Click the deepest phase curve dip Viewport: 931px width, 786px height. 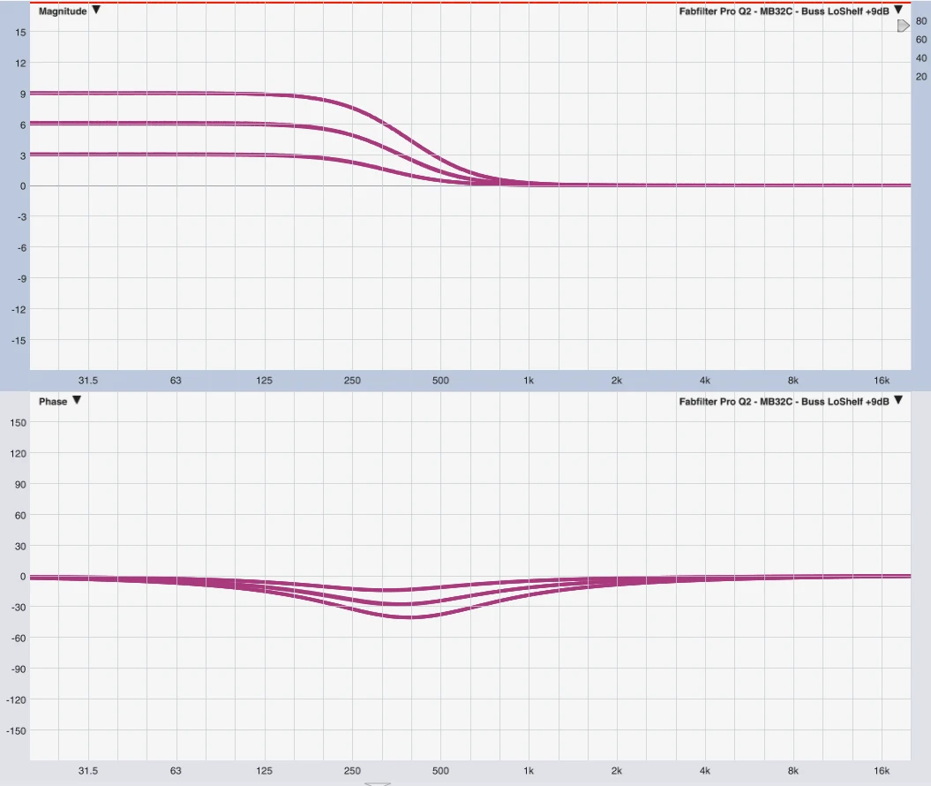click(406, 617)
